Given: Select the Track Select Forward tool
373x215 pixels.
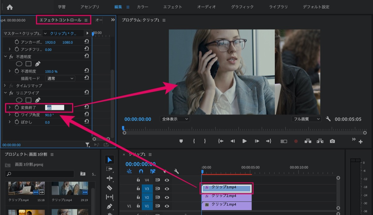Looking at the screenshot, I should coord(109,169).
